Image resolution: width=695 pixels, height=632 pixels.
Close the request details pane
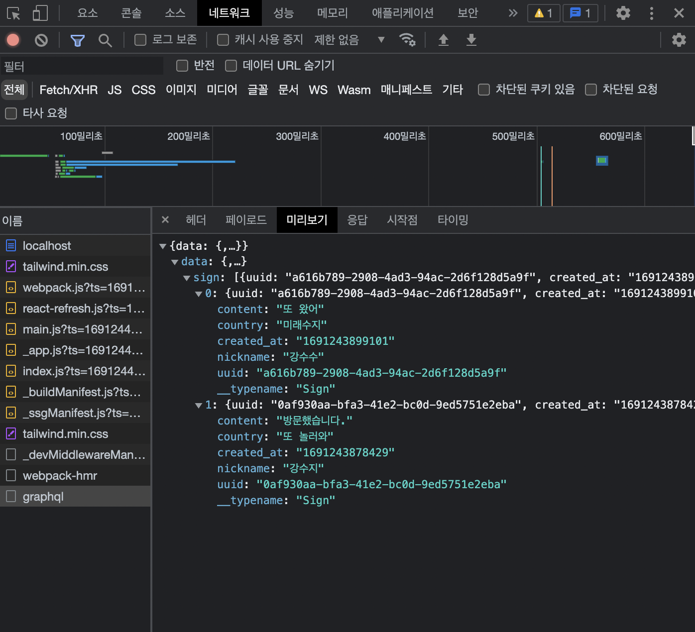(165, 219)
